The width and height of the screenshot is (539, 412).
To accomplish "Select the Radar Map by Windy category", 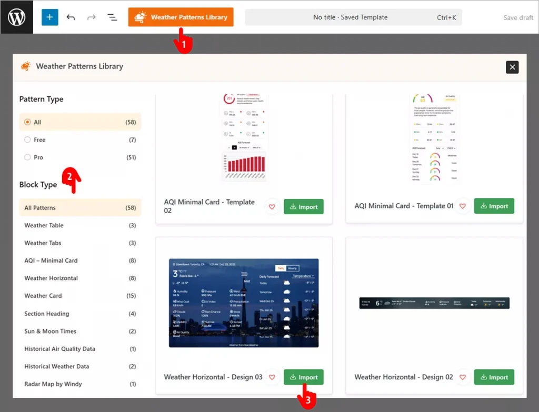I will pos(53,384).
